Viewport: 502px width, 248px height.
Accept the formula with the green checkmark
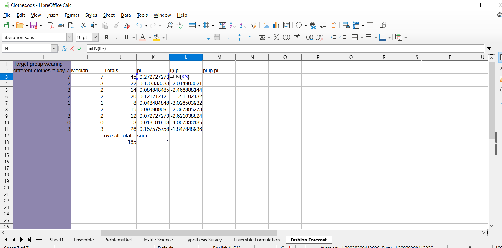click(80, 48)
